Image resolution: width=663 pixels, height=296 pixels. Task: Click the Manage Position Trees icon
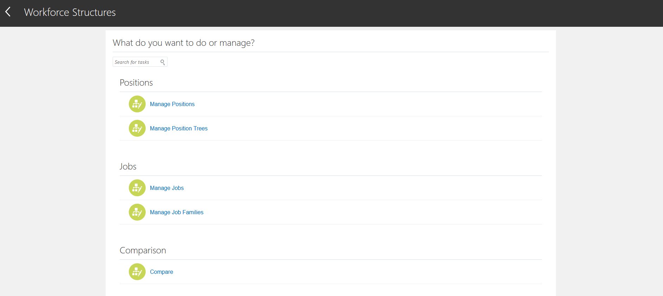(137, 128)
